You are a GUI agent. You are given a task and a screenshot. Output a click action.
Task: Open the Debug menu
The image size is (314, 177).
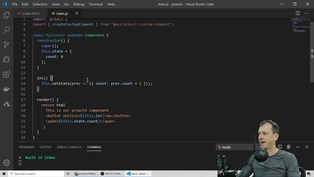78,4
